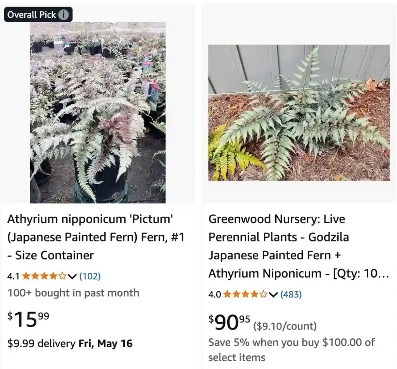Click the Godzilla fern garden photo
397x369 pixels.
coord(299,112)
